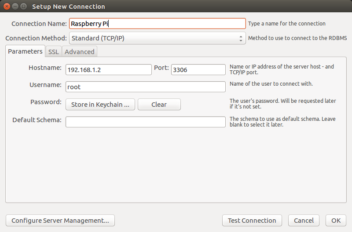The width and height of the screenshot is (352, 232).
Task: Click the Default Schema label
Action: click(x=37, y=120)
